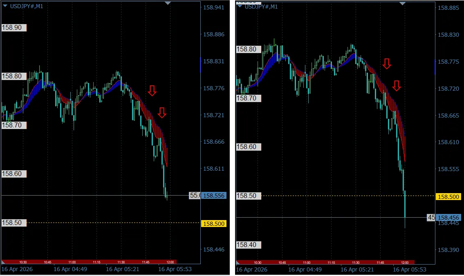The height and width of the screenshot is (276, 464).
Task: Click the 158.831 price scale value
Action: [x=214, y=62]
